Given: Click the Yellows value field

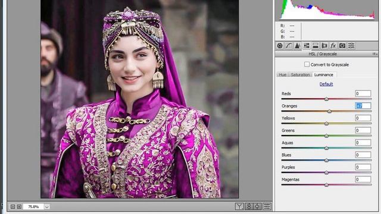Looking at the screenshot, I should click(363, 118).
